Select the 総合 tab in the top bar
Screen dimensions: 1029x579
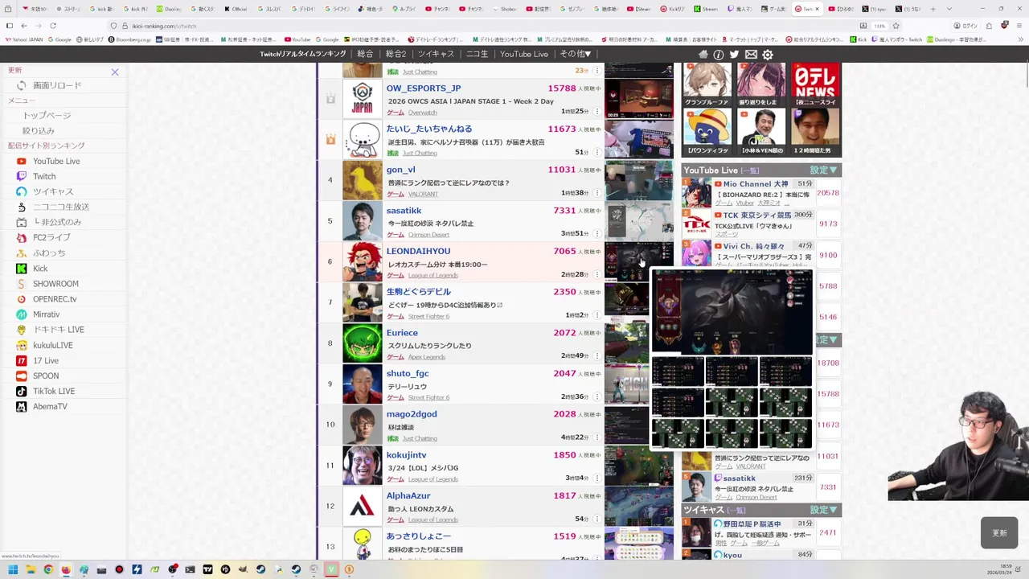[x=365, y=54]
